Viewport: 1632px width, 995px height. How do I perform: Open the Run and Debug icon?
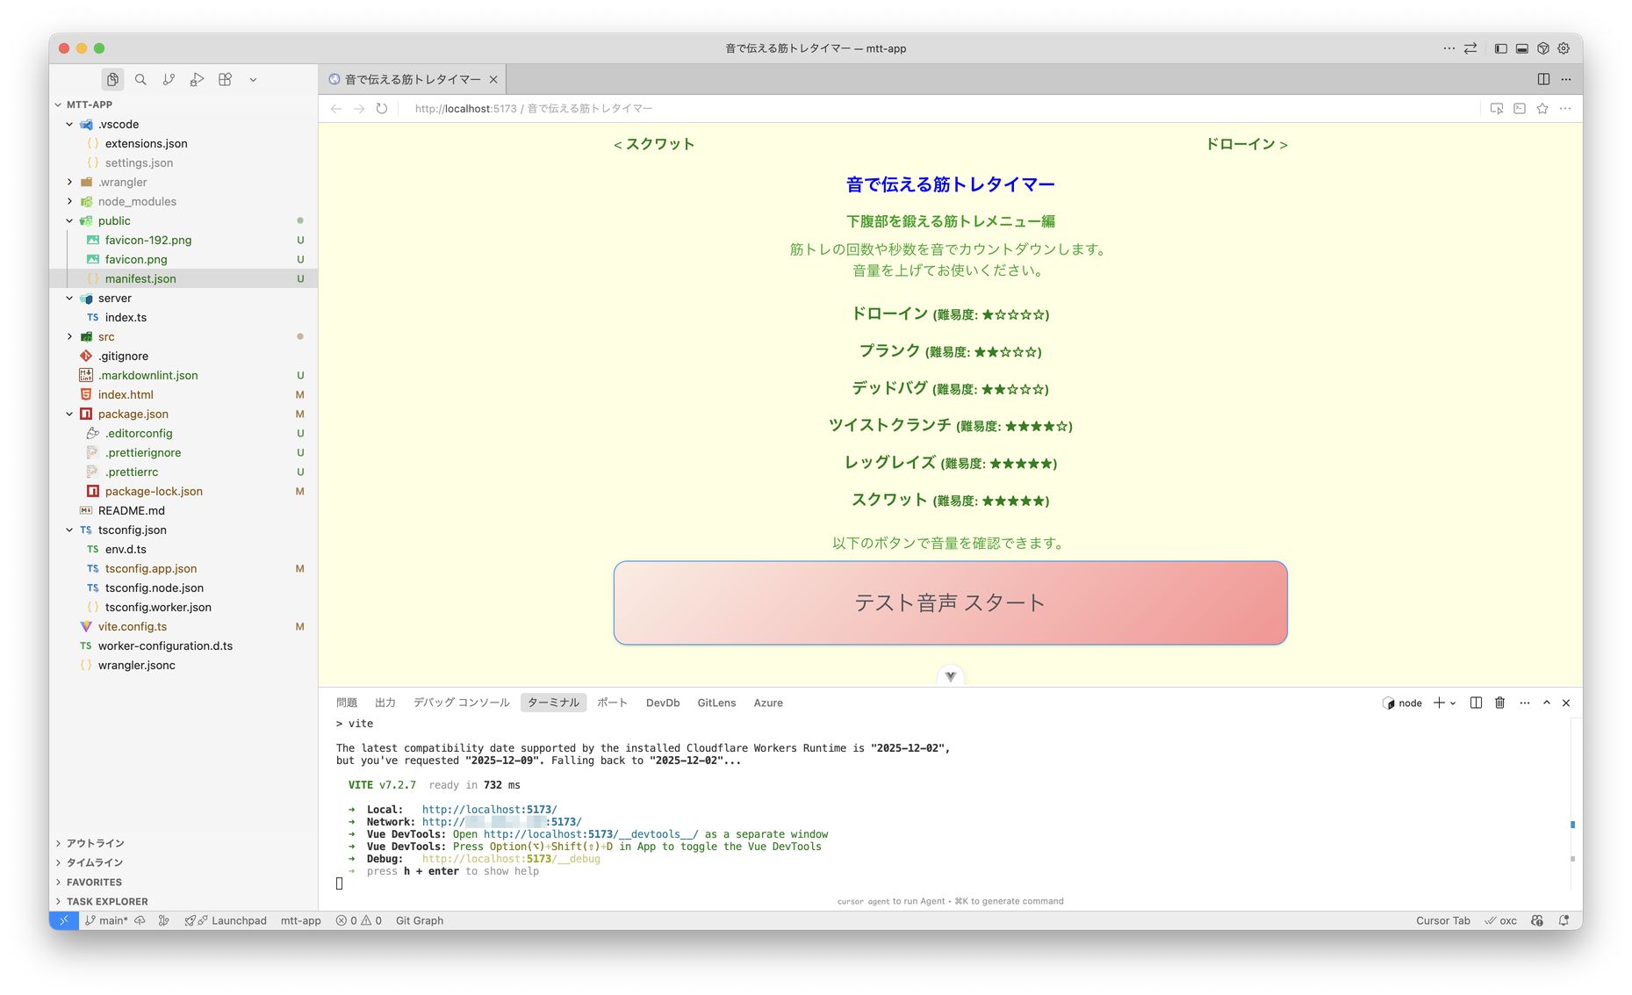pos(197,80)
